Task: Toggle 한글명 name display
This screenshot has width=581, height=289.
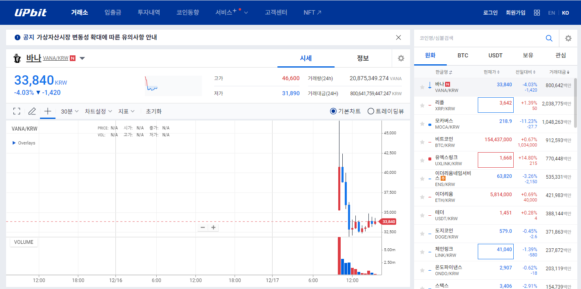Action: [444, 72]
